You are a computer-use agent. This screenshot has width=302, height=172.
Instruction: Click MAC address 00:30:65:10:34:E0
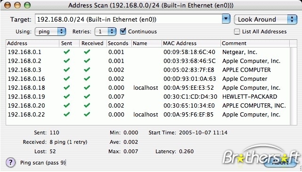point(189,106)
